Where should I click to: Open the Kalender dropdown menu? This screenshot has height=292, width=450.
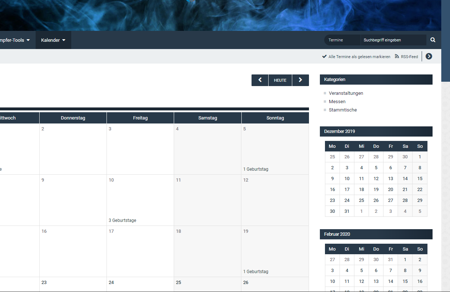tap(53, 40)
